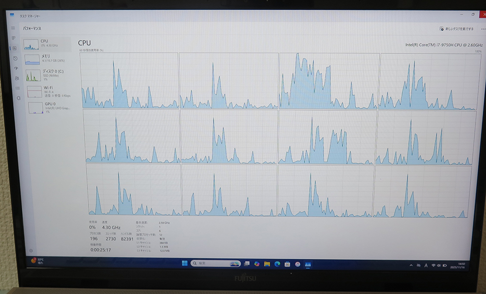The height and width of the screenshot is (294, 486).
Task: Open the 22°C weather widget
Action: pos(37,261)
